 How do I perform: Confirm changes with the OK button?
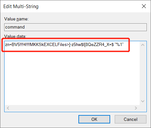coord(94,119)
